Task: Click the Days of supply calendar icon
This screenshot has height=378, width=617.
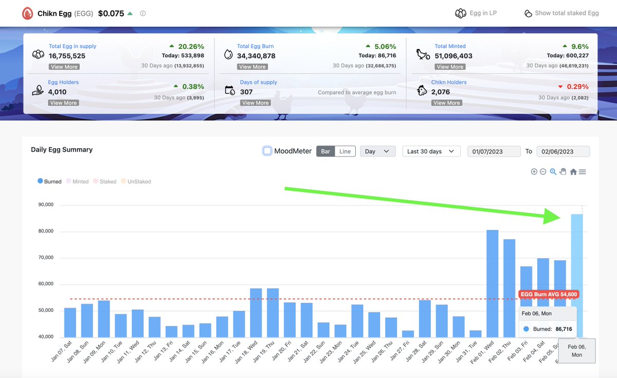Action: pyautogui.click(x=230, y=91)
